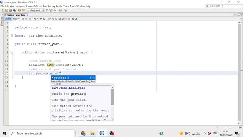
Task: Open the Run Project dropdown arrow
Action: tap(57, 10)
